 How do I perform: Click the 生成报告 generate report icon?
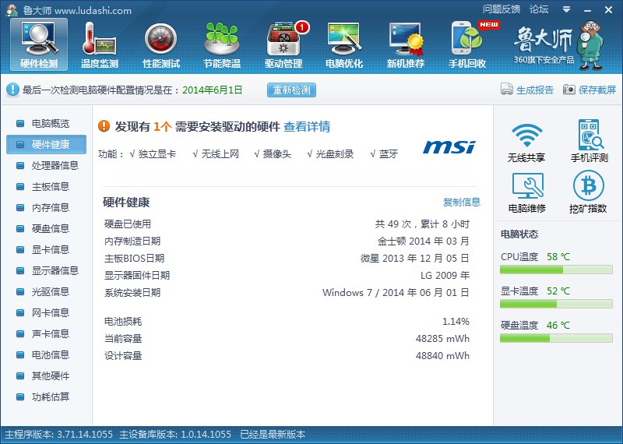pos(507,90)
